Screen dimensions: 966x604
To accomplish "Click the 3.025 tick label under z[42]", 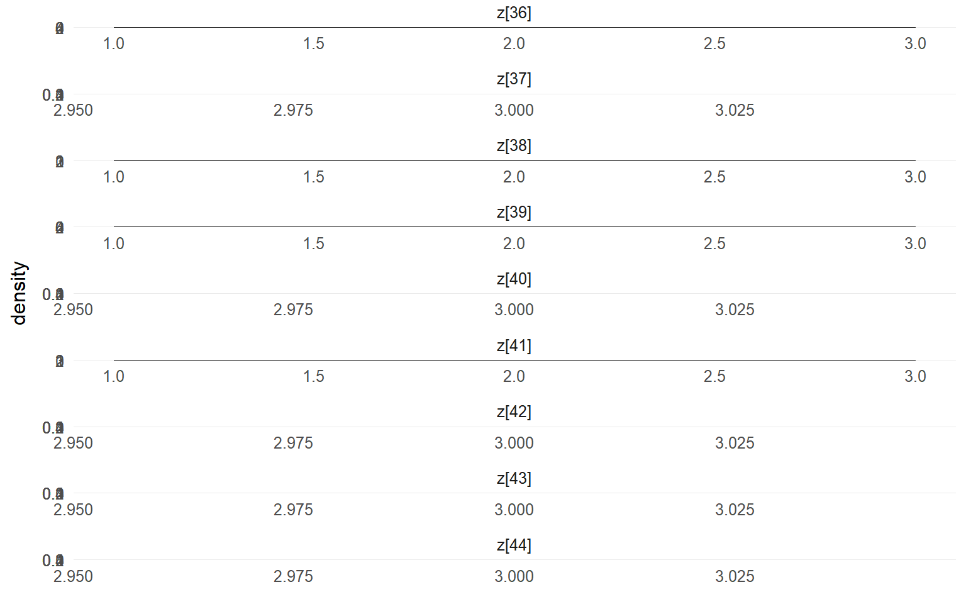I will pos(735,443).
